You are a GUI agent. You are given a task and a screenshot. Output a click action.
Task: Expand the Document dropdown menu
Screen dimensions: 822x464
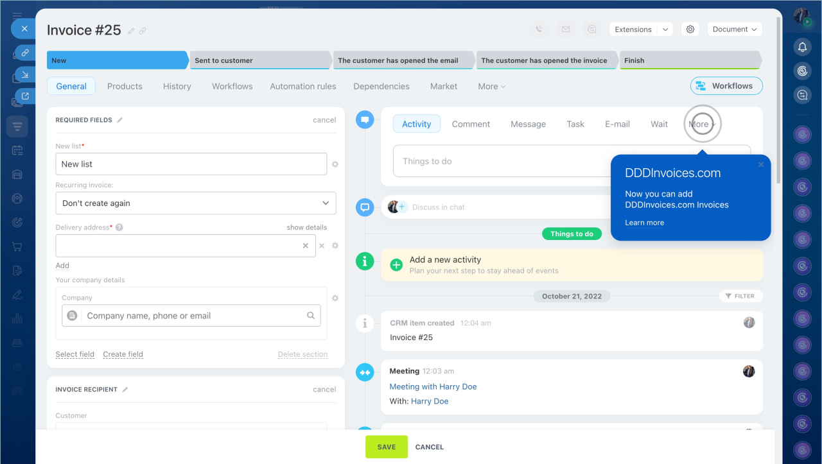pos(735,30)
